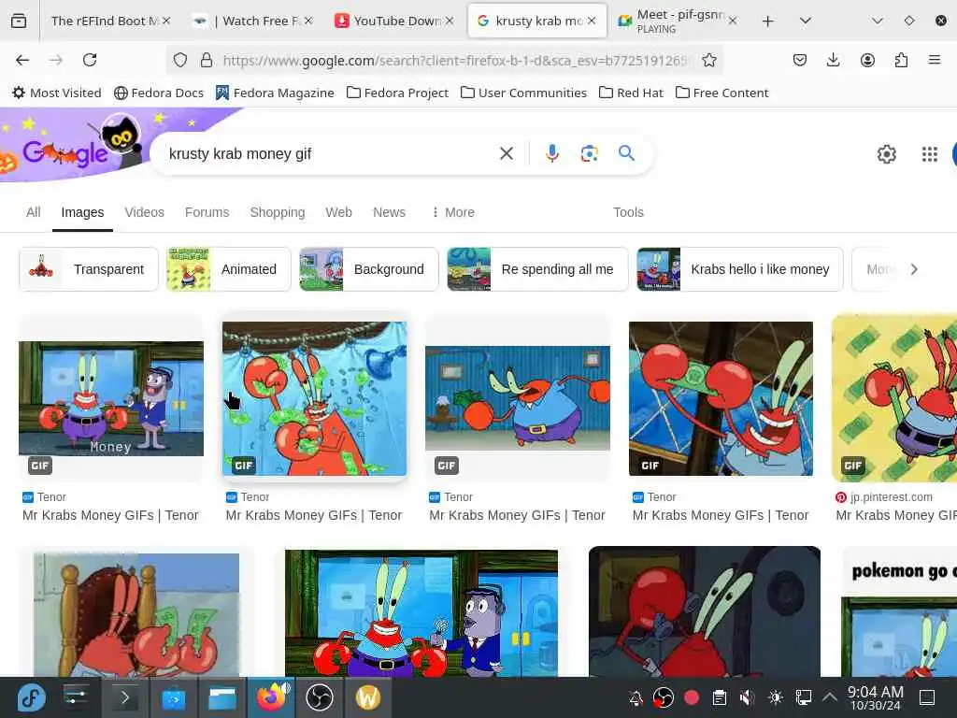Image resolution: width=957 pixels, height=718 pixels.
Task: Open the Firefox taskbar icon
Action: click(x=271, y=697)
